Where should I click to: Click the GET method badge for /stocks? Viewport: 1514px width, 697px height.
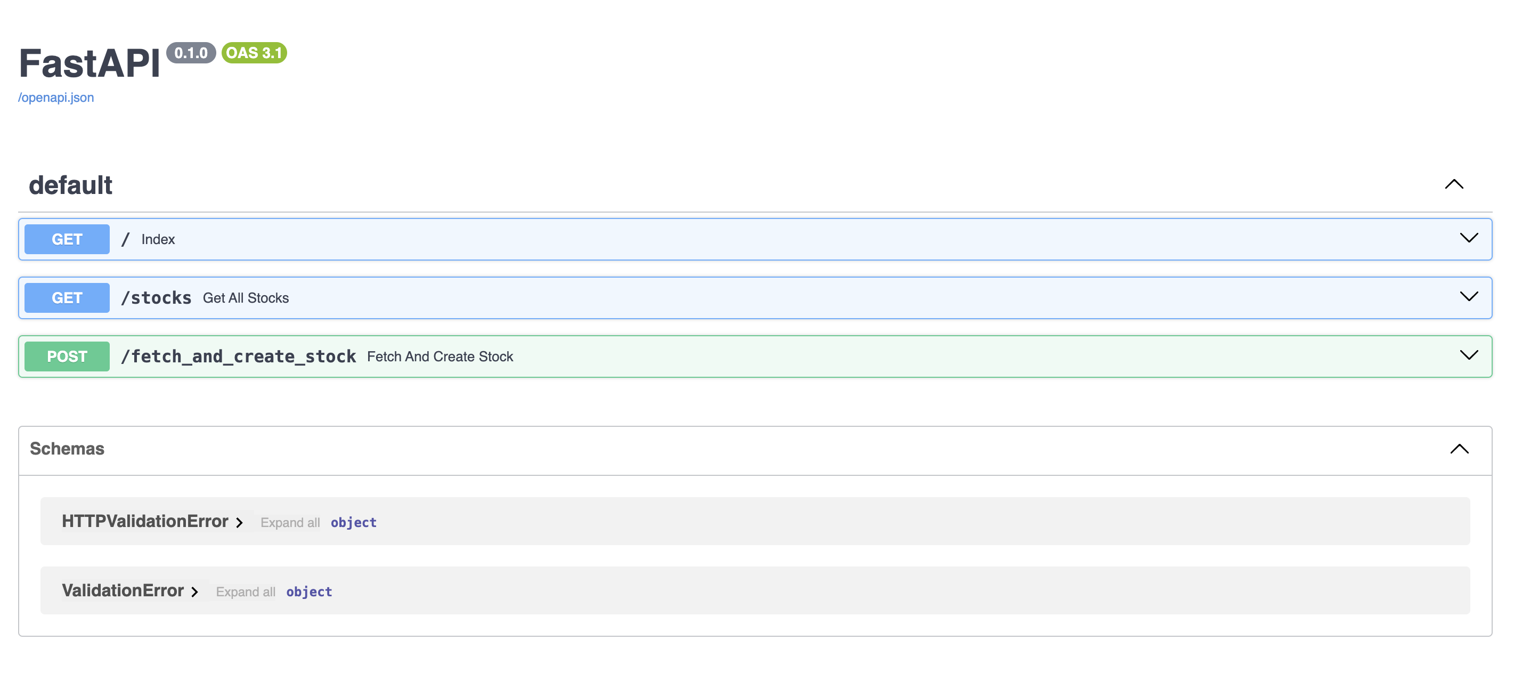[67, 298]
